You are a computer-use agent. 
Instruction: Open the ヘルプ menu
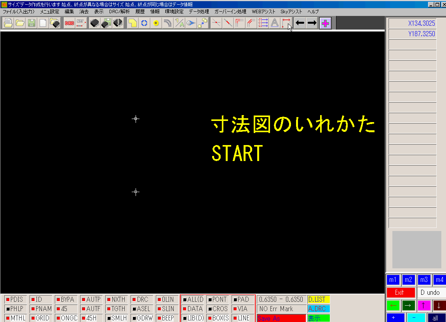313,12
